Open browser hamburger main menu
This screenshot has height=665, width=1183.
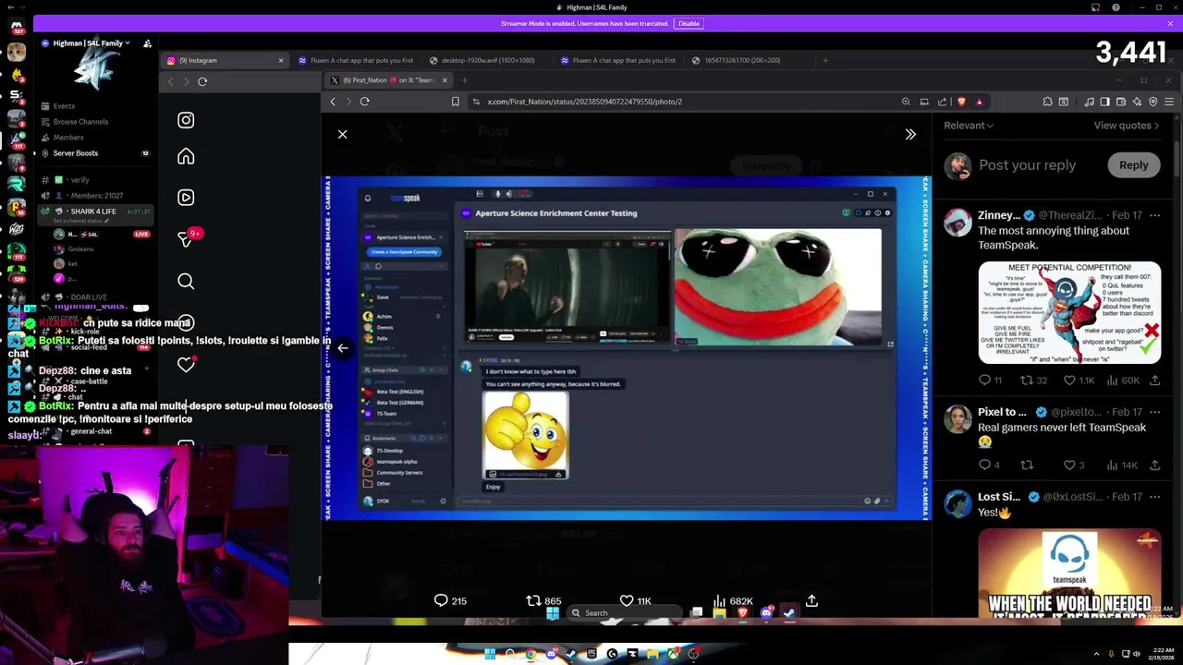click(x=1169, y=102)
